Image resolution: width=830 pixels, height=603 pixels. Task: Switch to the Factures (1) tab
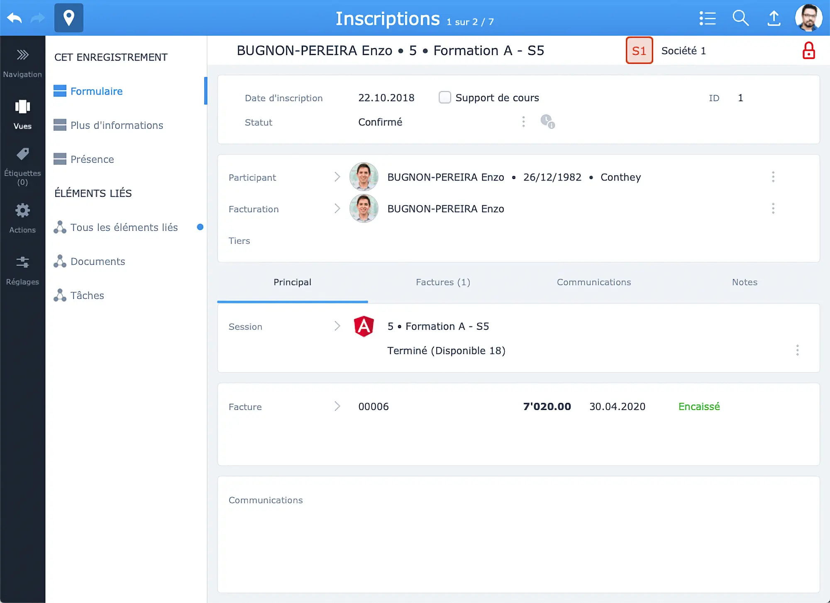point(443,282)
